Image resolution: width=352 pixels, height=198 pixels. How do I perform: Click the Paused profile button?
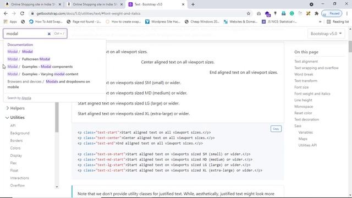tap(332, 13)
